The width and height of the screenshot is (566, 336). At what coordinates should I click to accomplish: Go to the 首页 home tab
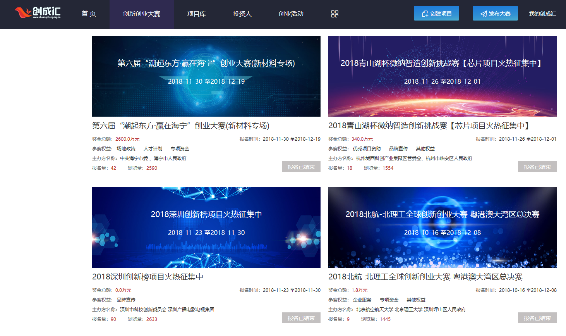pos(89,14)
